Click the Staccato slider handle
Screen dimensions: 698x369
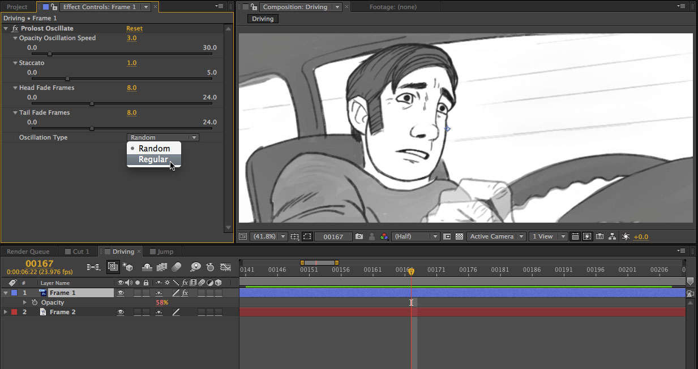point(67,79)
